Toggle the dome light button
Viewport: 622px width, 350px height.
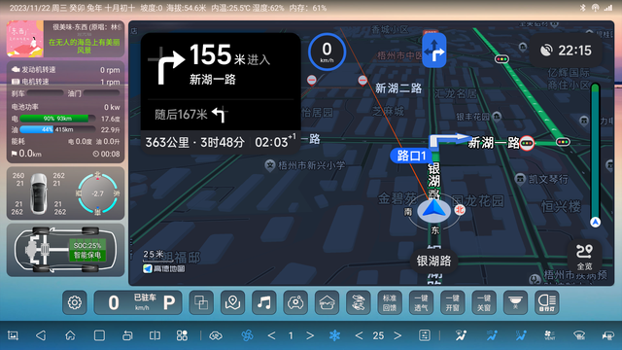pyautogui.click(x=515, y=302)
